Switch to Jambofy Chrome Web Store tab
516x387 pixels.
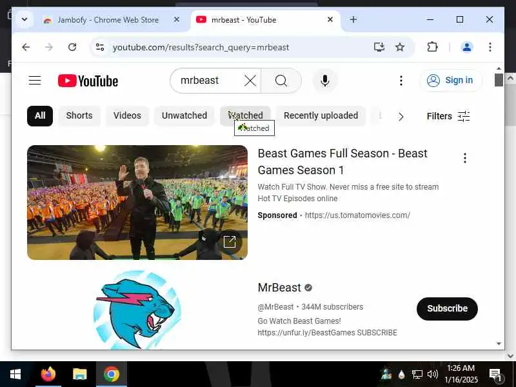coord(108,20)
